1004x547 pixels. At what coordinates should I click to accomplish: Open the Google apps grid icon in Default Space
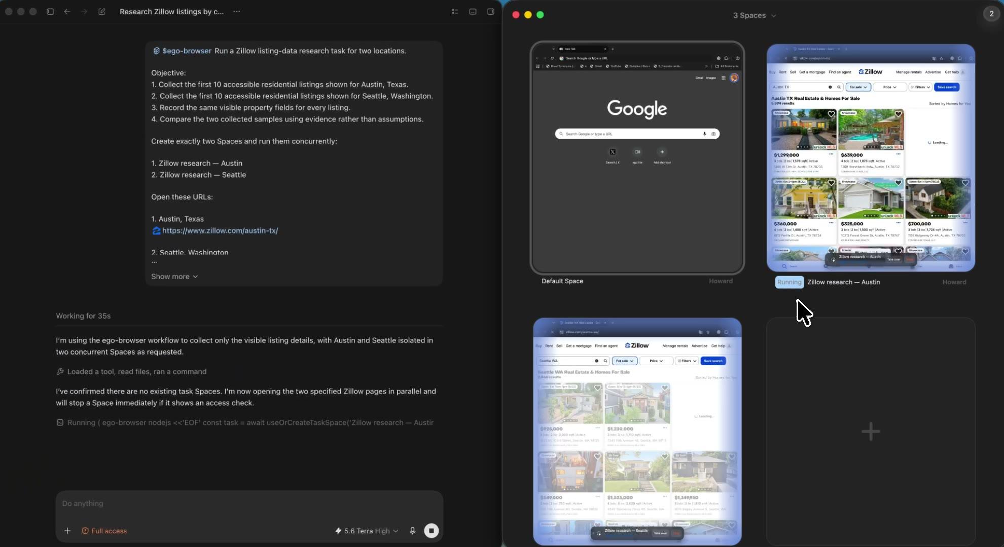pyautogui.click(x=724, y=78)
